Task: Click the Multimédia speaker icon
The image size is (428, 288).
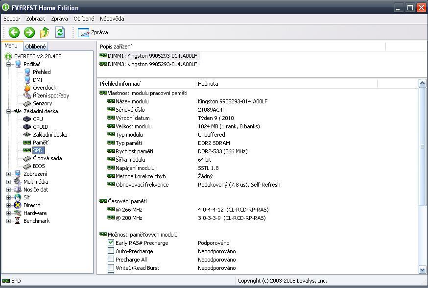Action: click(18, 182)
